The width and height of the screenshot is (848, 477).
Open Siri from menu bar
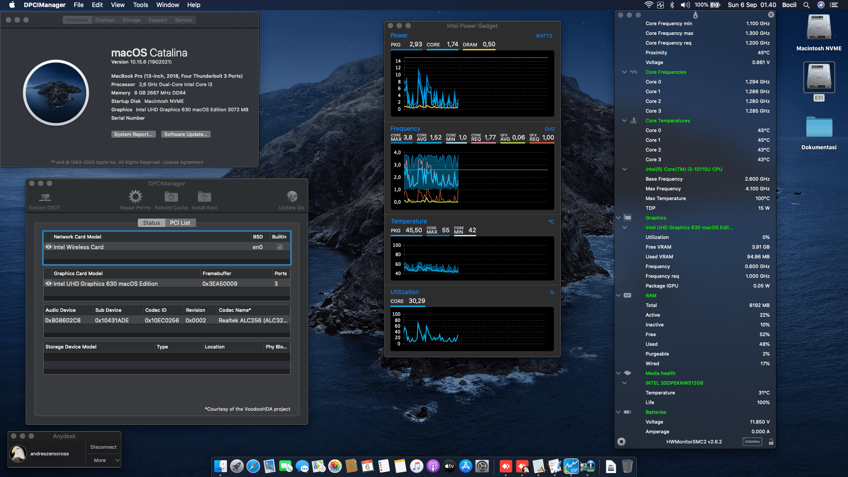(821, 5)
